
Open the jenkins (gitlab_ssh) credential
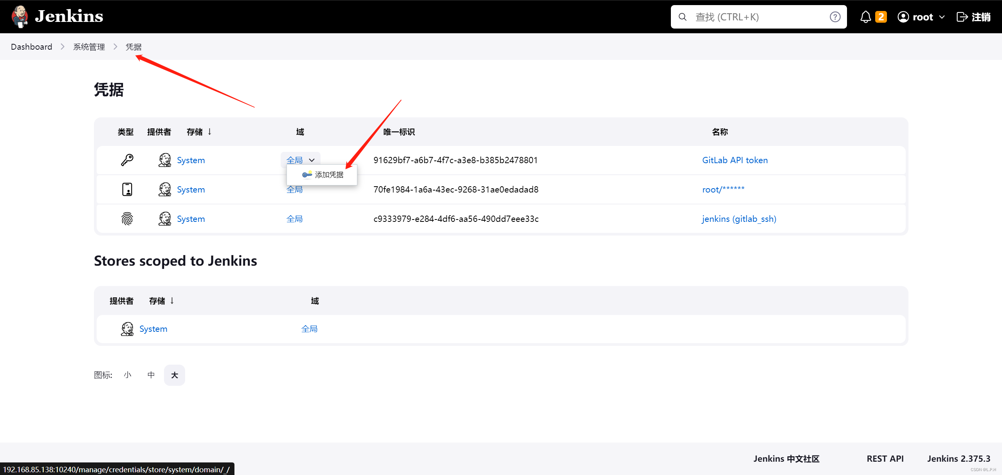tap(739, 219)
